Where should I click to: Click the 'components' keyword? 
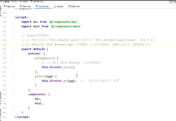click(x=37, y=94)
